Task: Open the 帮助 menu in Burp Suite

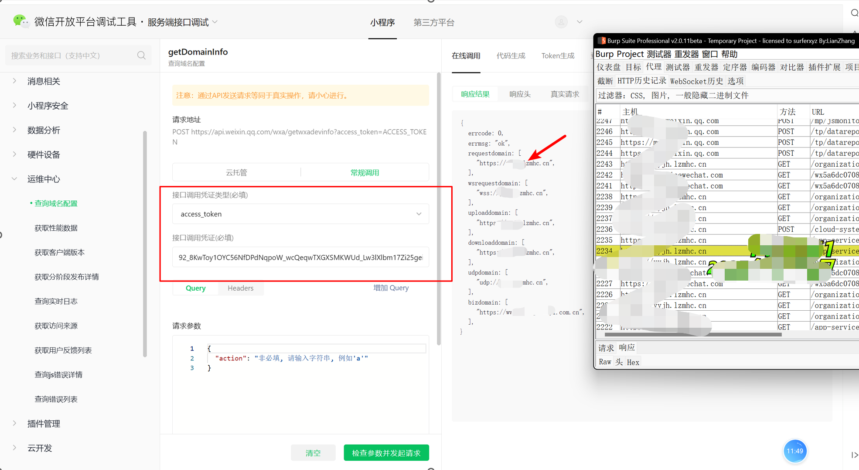Action: click(729, 54)
